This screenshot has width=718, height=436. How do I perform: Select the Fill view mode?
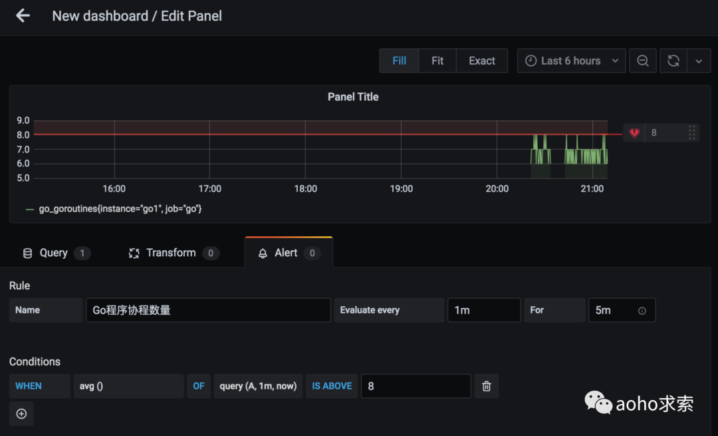(x=399, y=61)
